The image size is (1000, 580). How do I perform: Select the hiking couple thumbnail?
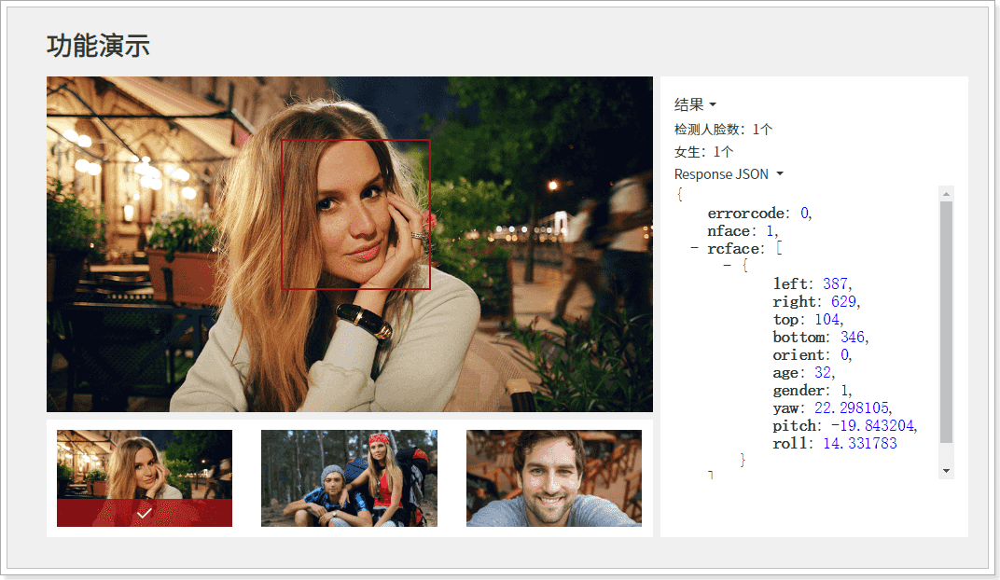coord(349,478)
